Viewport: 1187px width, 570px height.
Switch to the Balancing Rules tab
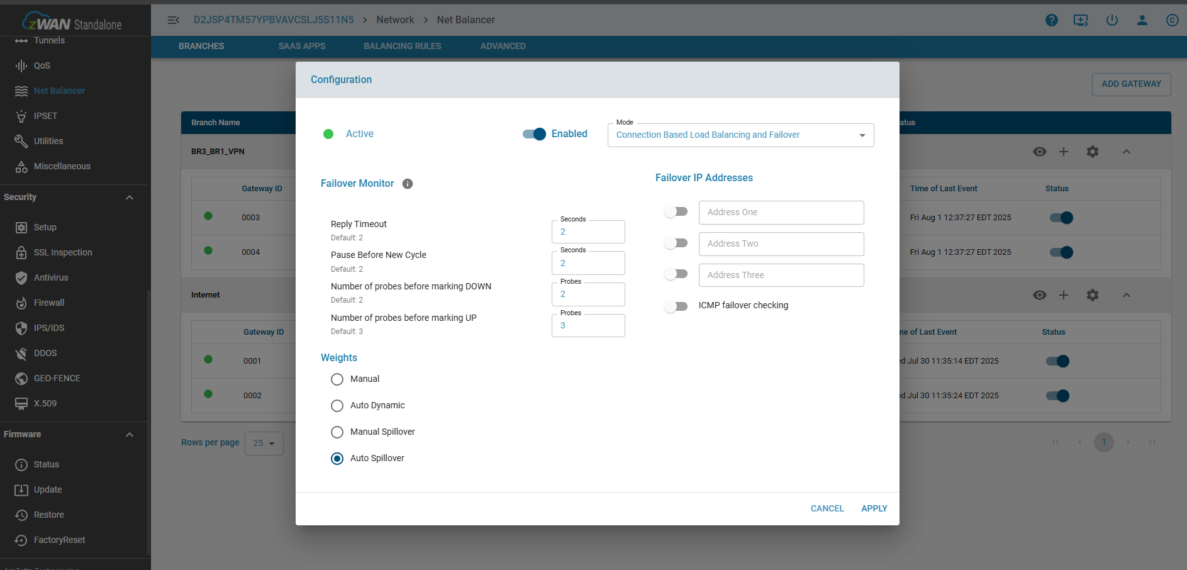[x=402, y=46]
